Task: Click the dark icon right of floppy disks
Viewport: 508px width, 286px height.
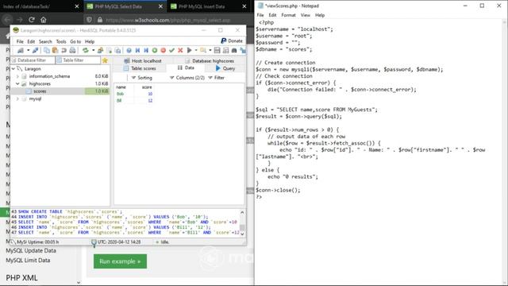Action: [234, 50]
